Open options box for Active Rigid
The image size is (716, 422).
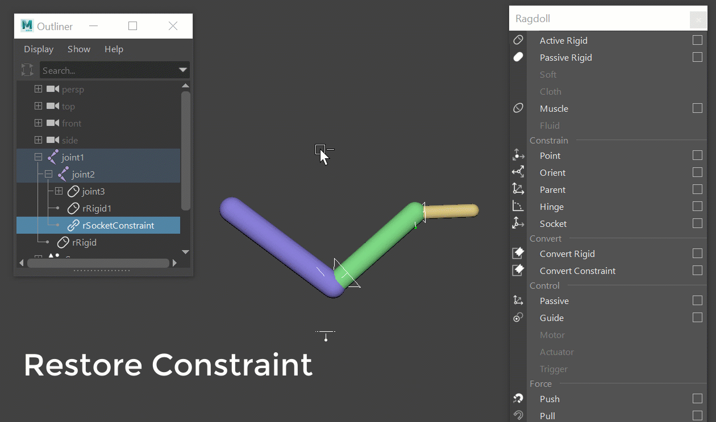pyautogui.click(x=697, y=40)
